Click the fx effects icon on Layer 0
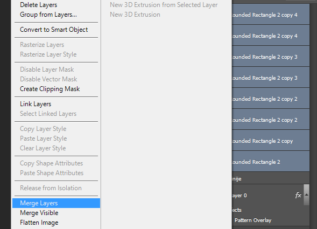This screenshot has height=229, width=317. (298, 195)
